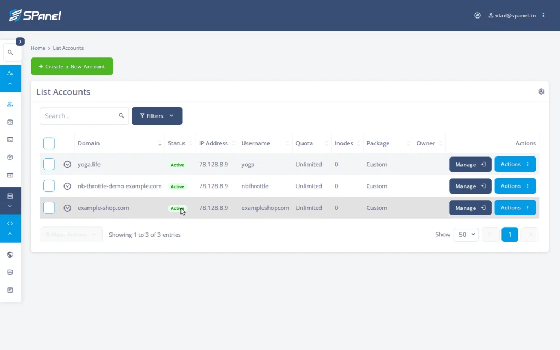560x350 pixels.
Task: Click the next page arrow
Action: [529, 235]
